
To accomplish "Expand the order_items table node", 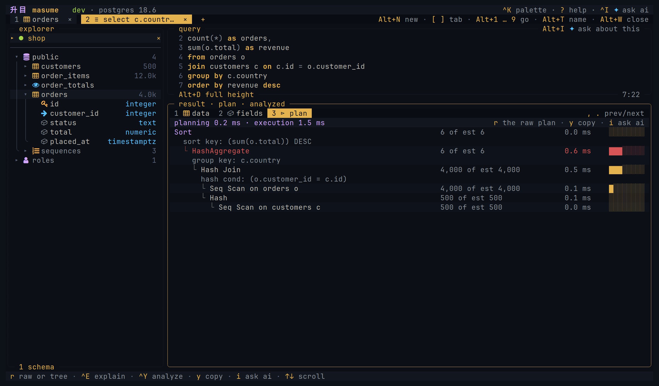I will point(25,76).
